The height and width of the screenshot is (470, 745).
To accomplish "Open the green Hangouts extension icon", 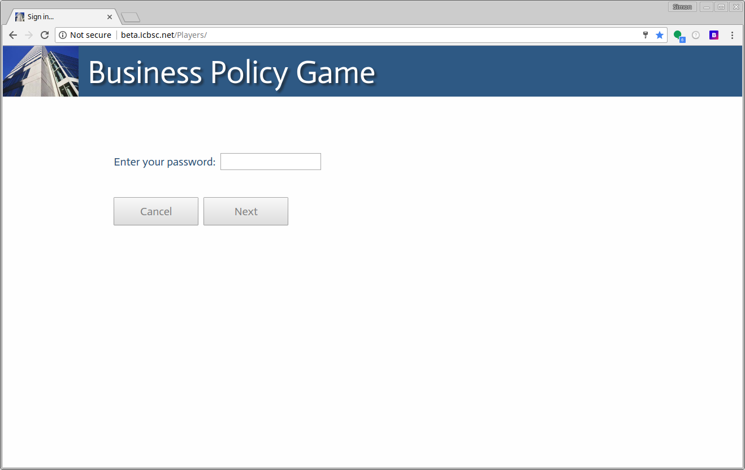I will (x=678, y=36).
